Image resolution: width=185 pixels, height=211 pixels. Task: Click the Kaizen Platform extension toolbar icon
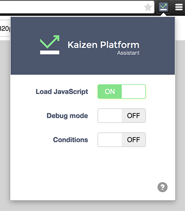click(x=163, y=7)
